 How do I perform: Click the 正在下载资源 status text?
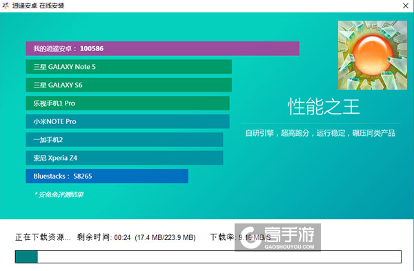pos(43,237)
